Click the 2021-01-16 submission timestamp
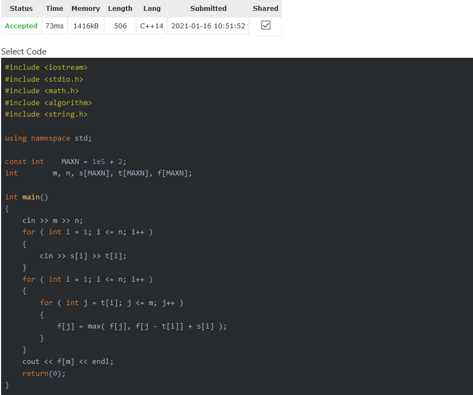Screen dimensions: 473x395 coord(208,26)
